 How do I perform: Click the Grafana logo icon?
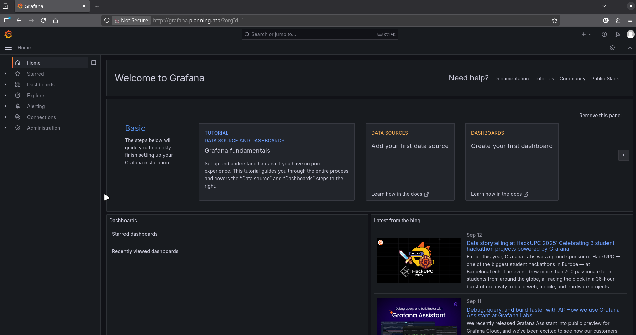click(x=8, y=34)
